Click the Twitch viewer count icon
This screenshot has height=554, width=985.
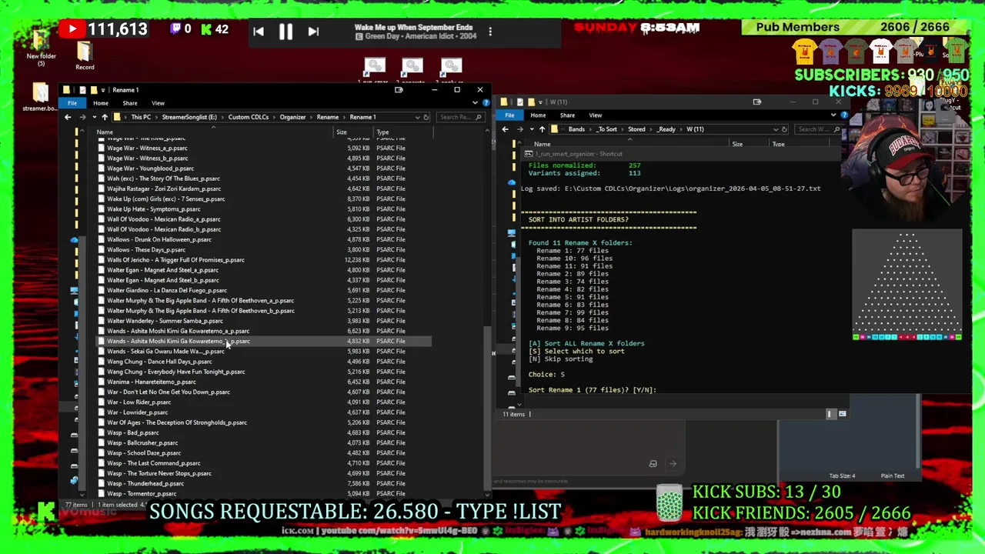pyautogui.click(x=175, y=29)
